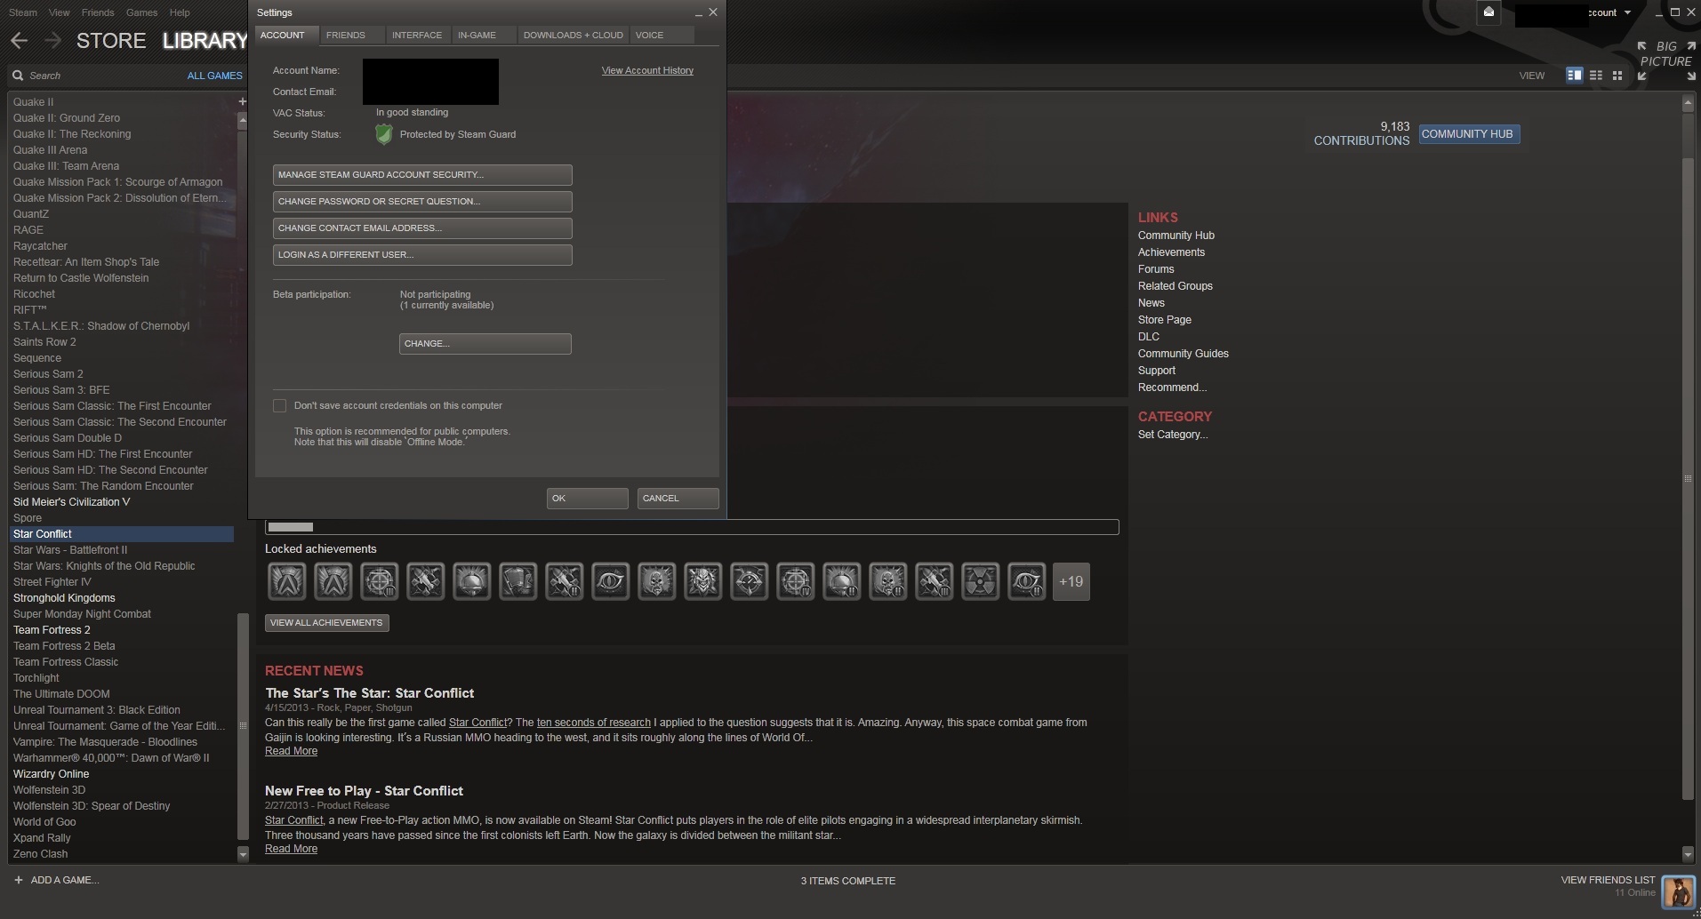The width and height of the screenshot is (1701, 919).
Task: Expand the game list plus button
Action: [242, 101]
